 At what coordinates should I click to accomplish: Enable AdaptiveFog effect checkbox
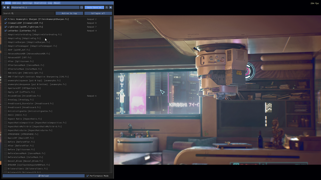[6, 38]
